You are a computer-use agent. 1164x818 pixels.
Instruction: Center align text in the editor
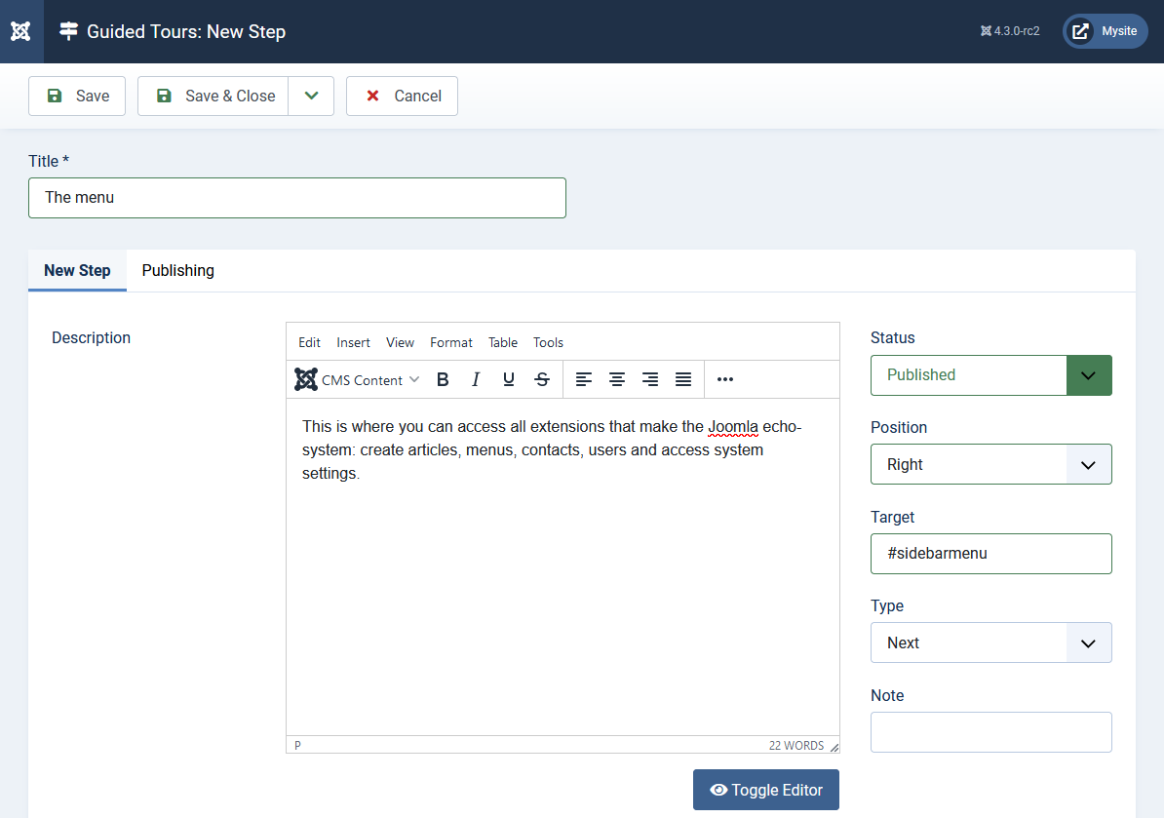pos(617,380)
